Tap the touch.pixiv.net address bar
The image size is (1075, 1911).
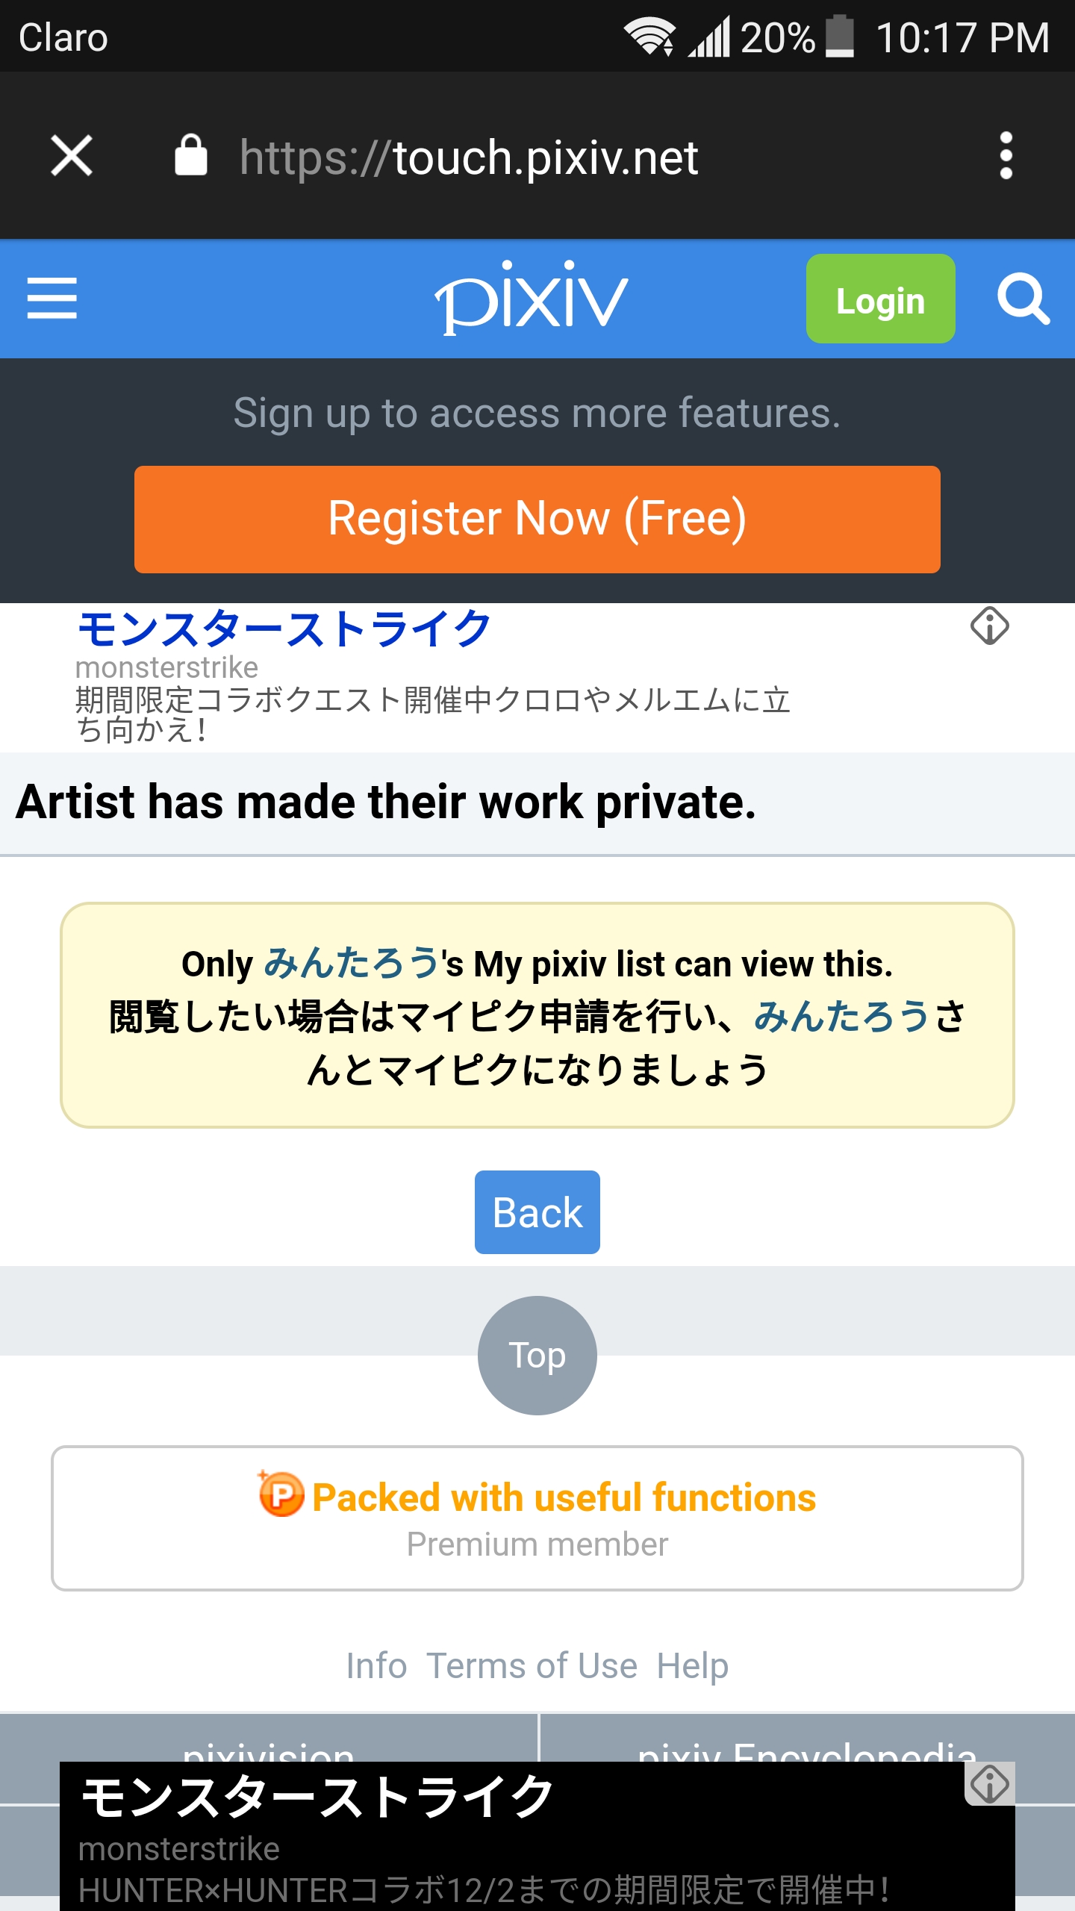point(469,158)
